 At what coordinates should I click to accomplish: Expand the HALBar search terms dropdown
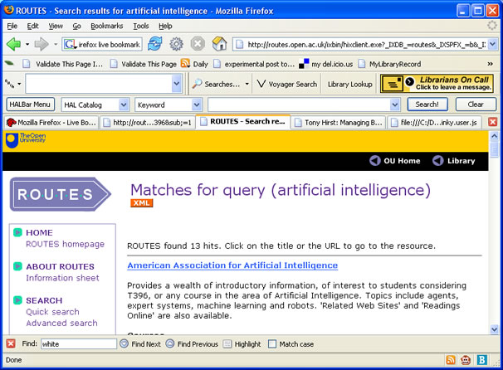click(395, 105)
